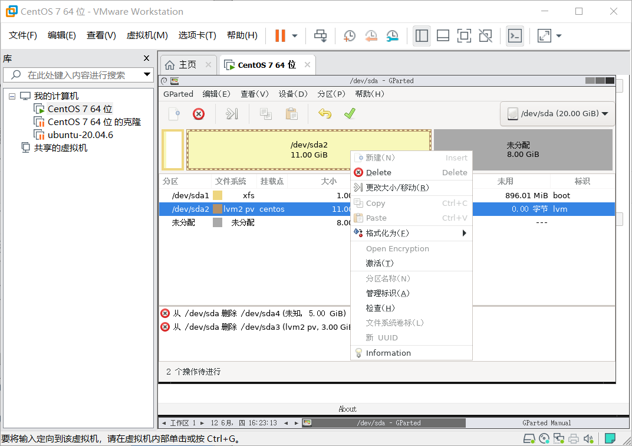Viewport: 632px width, 446px height.
Task: Switch to Unity mode icon
Action: [x=486, y=36]
